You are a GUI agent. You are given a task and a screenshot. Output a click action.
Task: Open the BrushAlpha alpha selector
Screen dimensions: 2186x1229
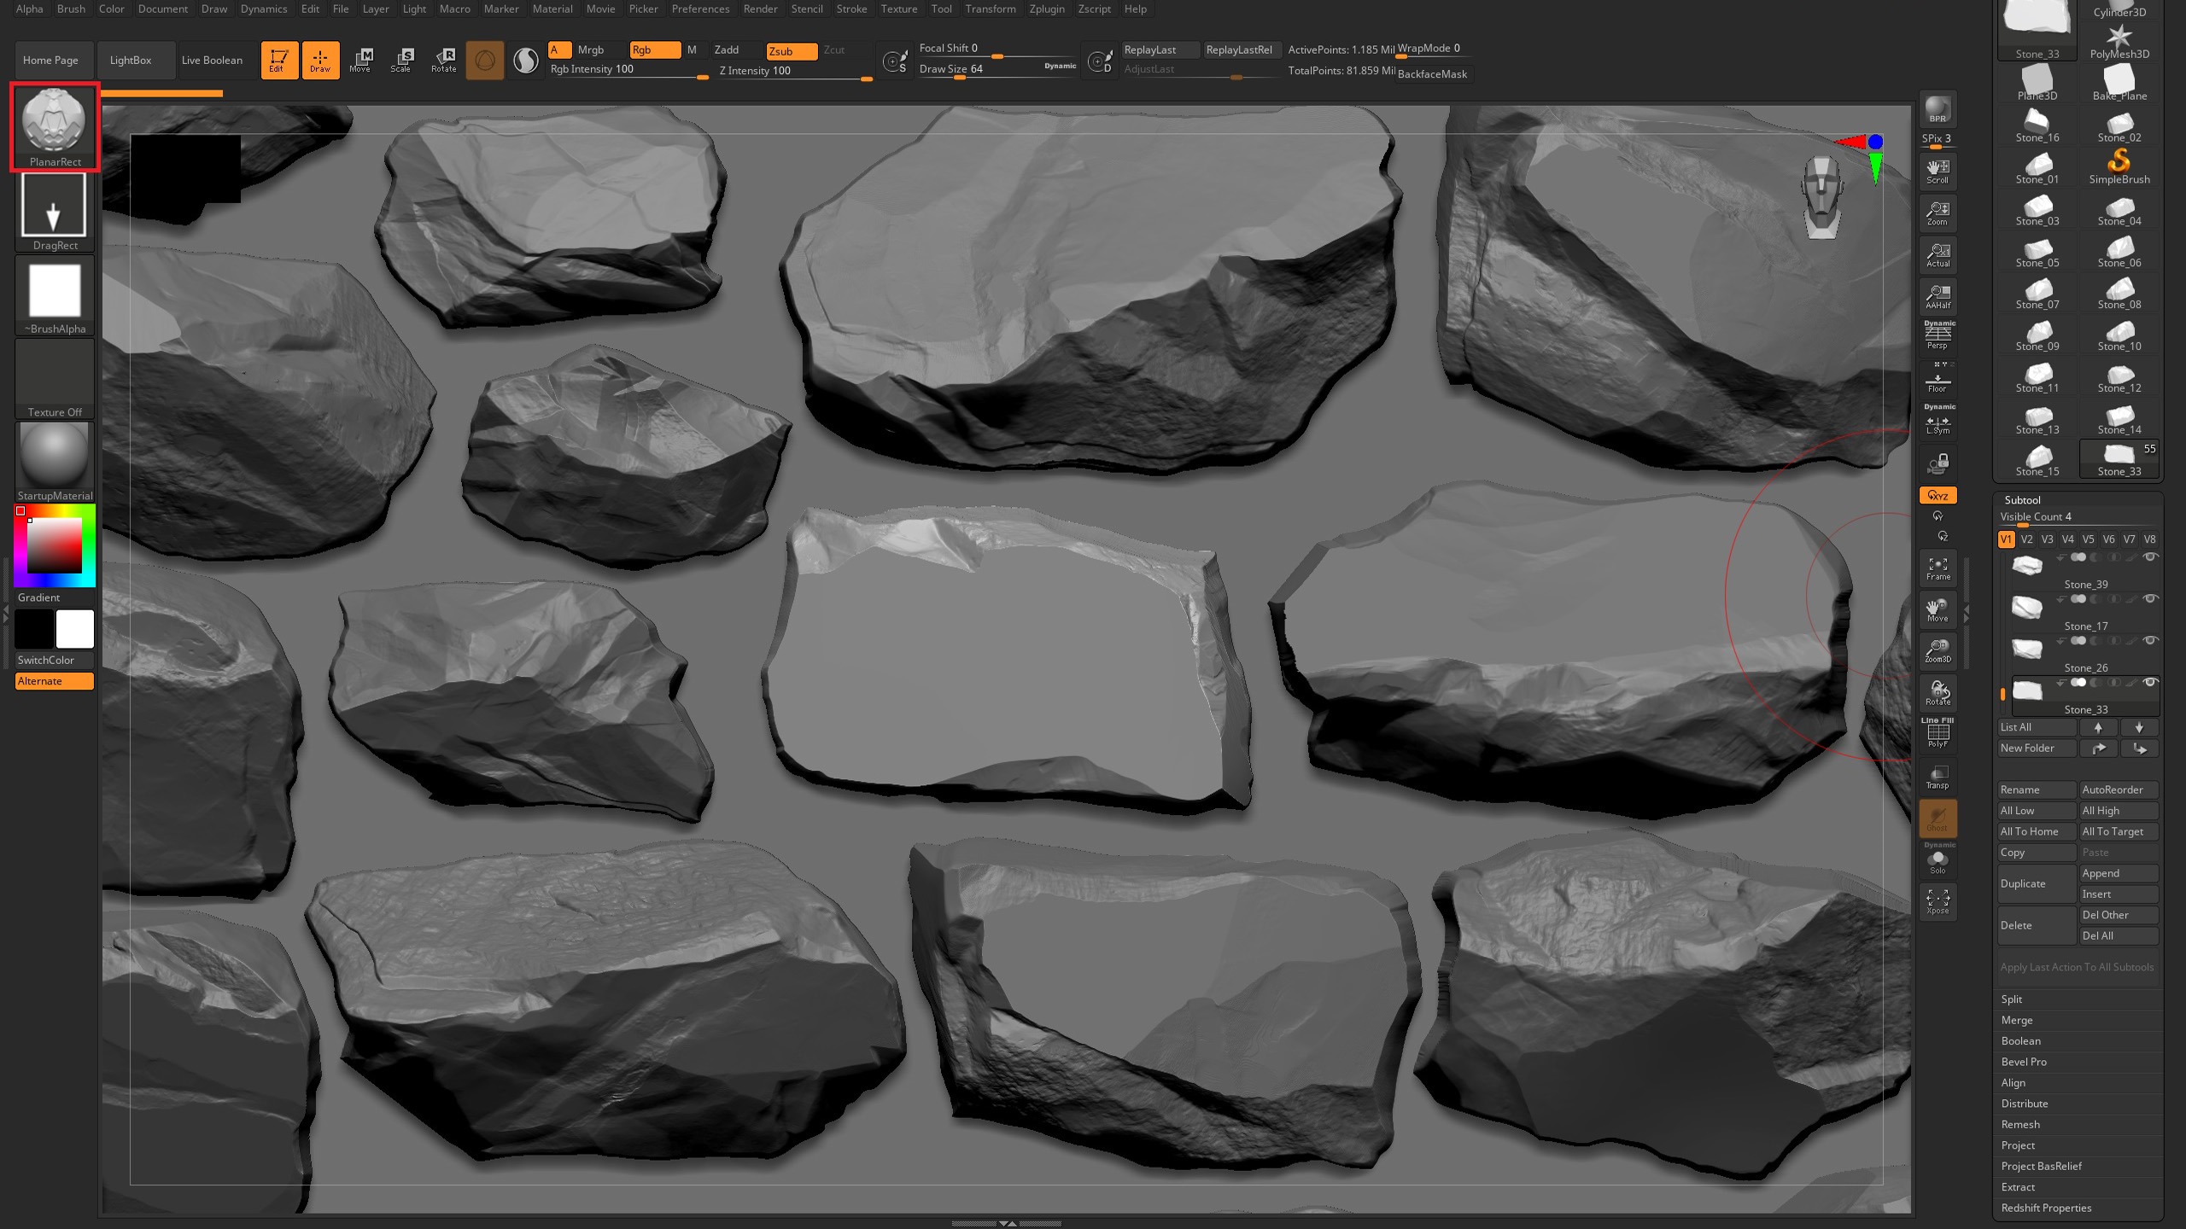pos(55,294)
